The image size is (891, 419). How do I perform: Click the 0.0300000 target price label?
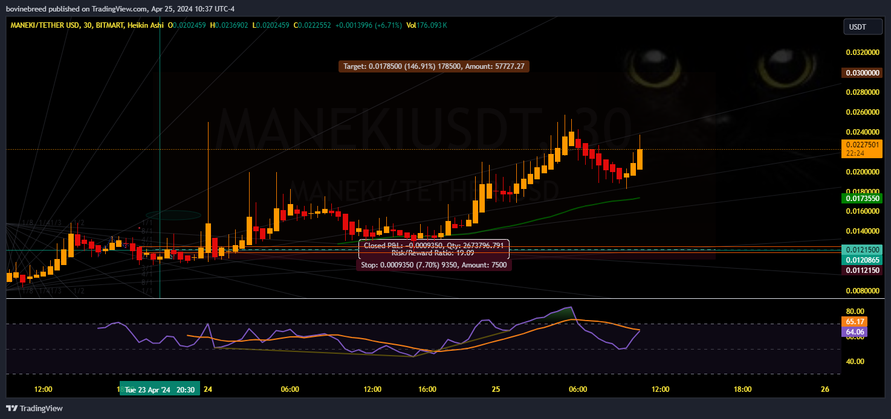[x=863, y=73]
